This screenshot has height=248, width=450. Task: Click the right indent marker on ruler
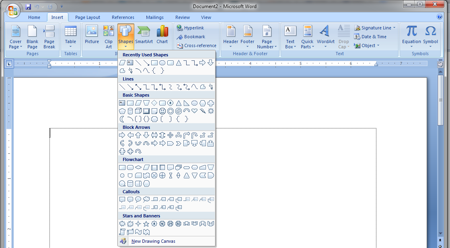(376, 64)
